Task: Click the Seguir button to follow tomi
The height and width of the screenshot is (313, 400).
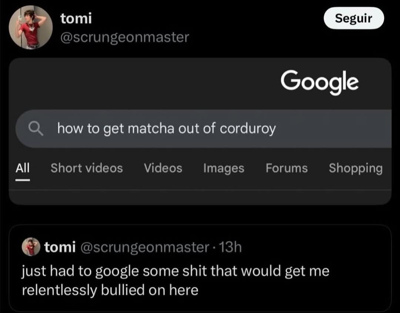Action: (353, 18)
